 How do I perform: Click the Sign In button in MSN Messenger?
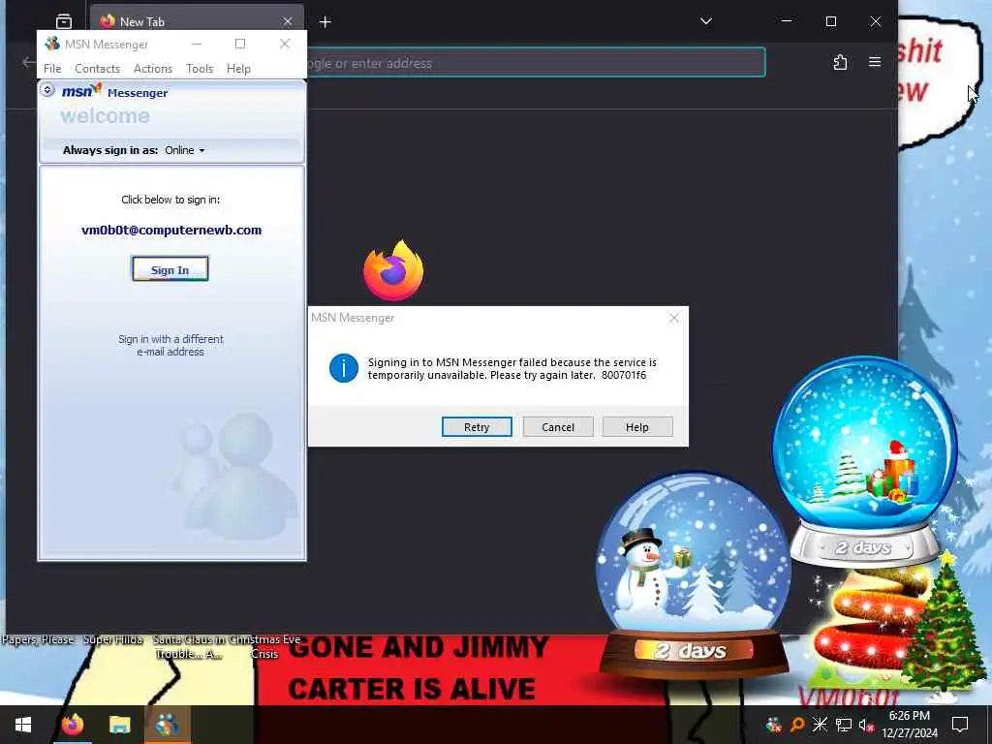tap(170, 269)
